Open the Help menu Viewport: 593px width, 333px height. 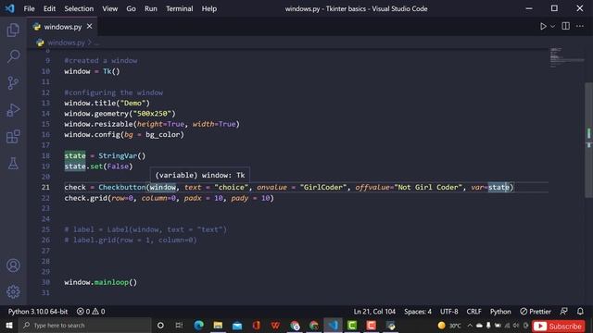(208, 8)
